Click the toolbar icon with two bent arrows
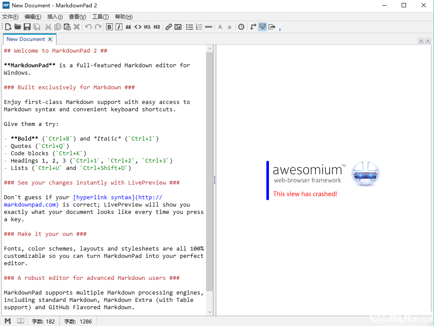 click(253, 27)
